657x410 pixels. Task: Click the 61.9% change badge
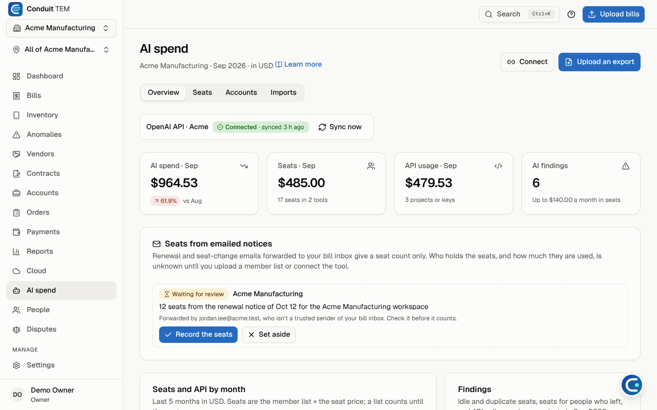point(165,201)
